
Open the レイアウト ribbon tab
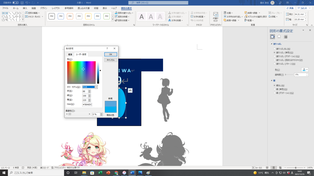pyautogui.click(x=56, y=8)
